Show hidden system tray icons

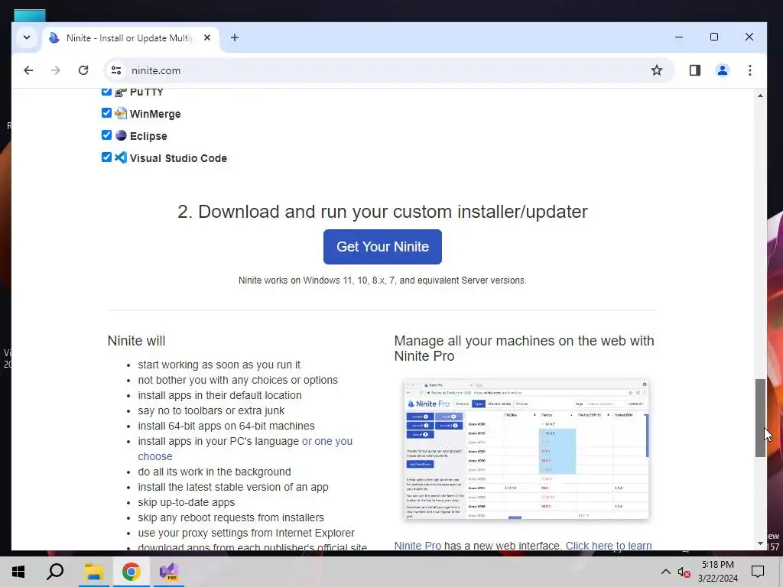point(666,572)
